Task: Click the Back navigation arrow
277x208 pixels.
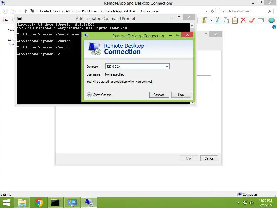Action: (x=5, y=11)
